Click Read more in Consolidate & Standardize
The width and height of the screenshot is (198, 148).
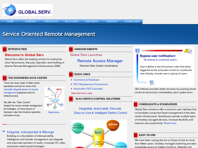171,123
